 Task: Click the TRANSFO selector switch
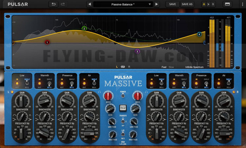123,121
